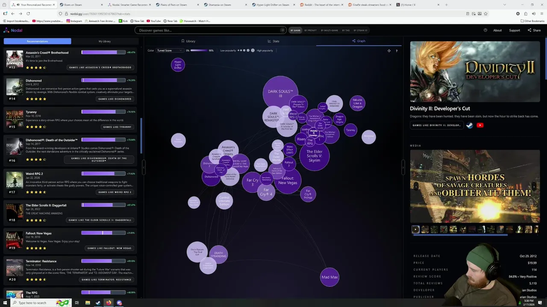The width and height of the screenshot is (547, 307).
Task: Collapse the left panel handle
Action: [143, 167]
